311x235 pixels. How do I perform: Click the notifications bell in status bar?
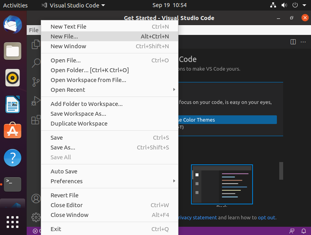(x=304, y=231)
